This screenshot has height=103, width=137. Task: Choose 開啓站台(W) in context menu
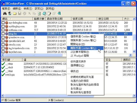point(85,44)
